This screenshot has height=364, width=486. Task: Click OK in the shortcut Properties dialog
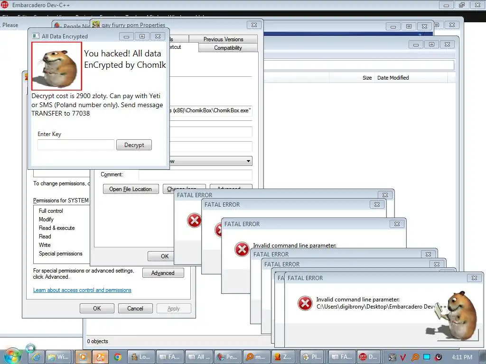coord(160,256)
